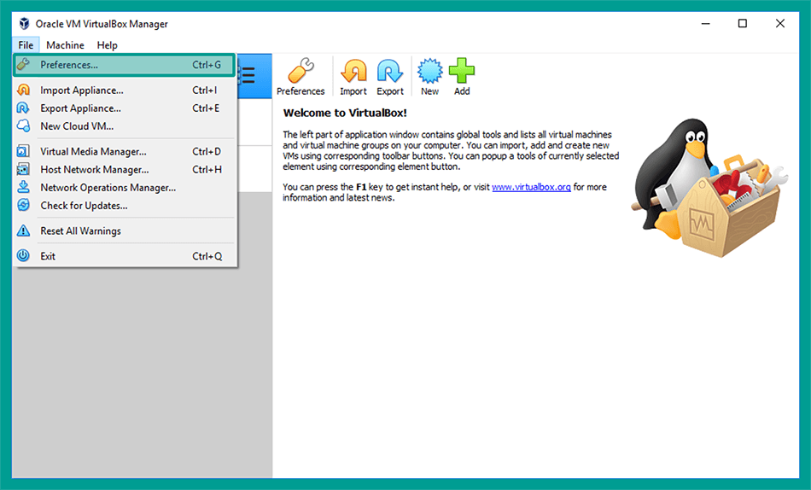Click the network icon beside Host Network Manager
811x490 pixels.
click(23, 169)
